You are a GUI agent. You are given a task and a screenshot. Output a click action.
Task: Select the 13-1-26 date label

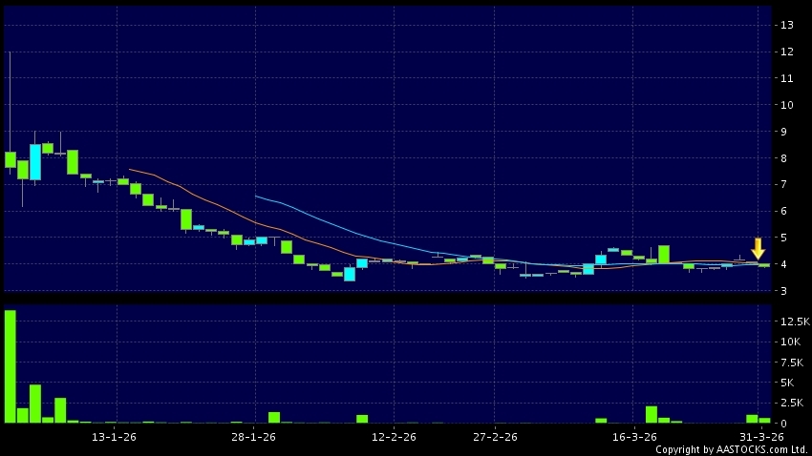pos(113,437)
